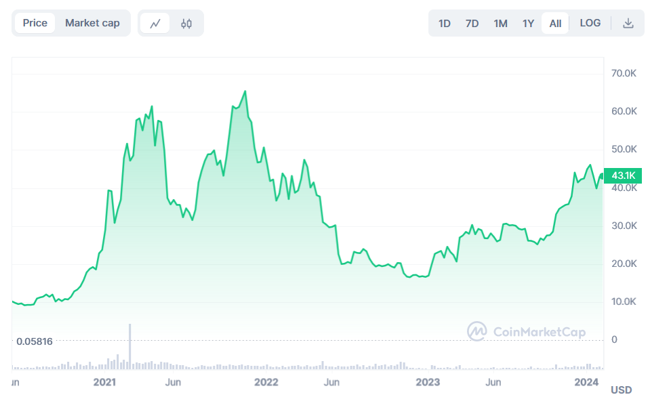This screenshot has width=650, height=399.
Task: Click the 20.0K axis label
Action: click(x=624, y=264)
